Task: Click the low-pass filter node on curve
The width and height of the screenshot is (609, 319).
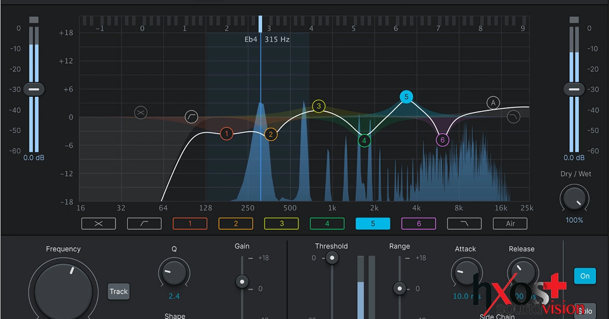Action: tap(514, 117)
